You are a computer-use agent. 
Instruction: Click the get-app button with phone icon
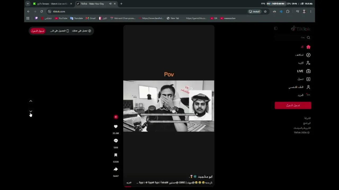tap(60, 31)
